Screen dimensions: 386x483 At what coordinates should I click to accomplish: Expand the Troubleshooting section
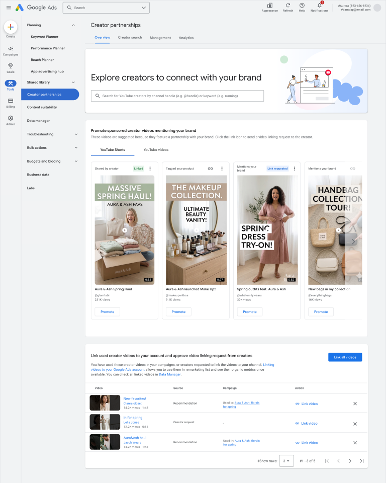[x=76, y=134]
